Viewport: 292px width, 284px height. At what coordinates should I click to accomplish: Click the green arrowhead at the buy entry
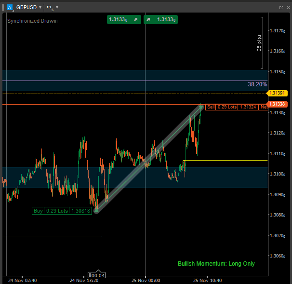click(96, 211)
